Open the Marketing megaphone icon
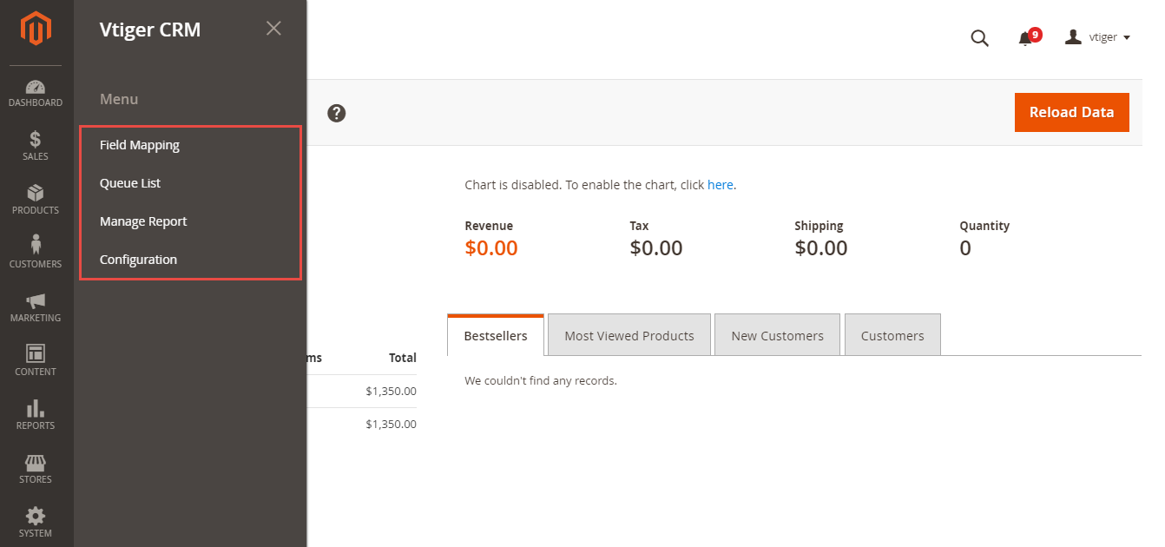1165x547 pixels. coord(36,300)
